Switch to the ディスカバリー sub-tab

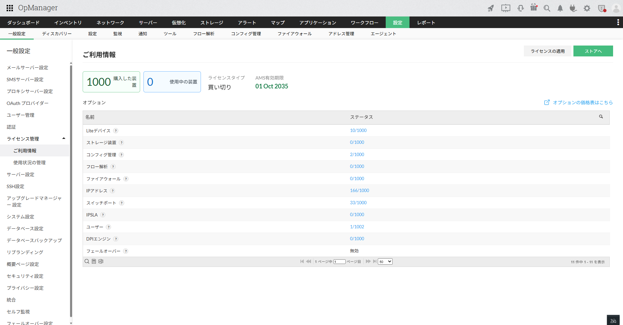click(57, 34)
